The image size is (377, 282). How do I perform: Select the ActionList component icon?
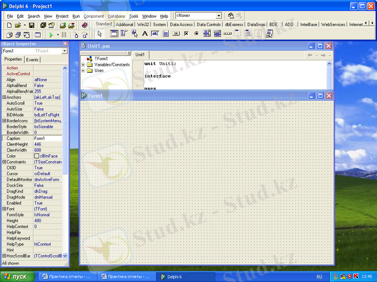click(269, 33)
